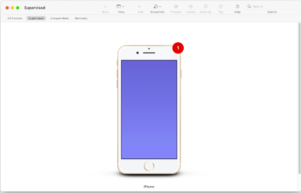Click the green full-screen window button
The width and height of the screenshot is (301, 193).
click(x=18, y=7)
